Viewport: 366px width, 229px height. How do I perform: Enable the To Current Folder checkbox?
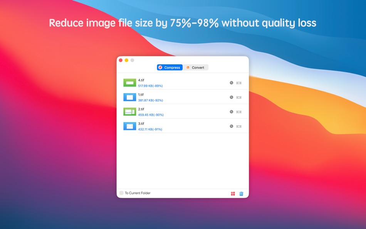click(121, 193)
